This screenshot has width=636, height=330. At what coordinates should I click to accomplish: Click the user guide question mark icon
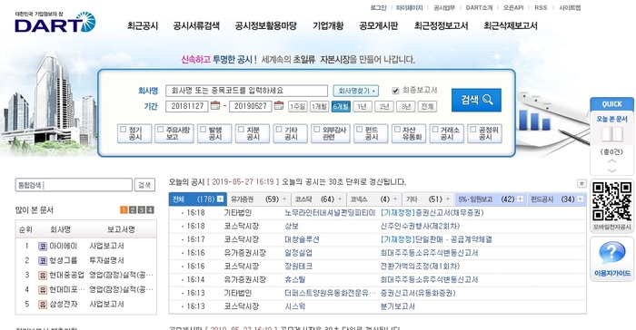pyautogui.click(x=611, y=252)
